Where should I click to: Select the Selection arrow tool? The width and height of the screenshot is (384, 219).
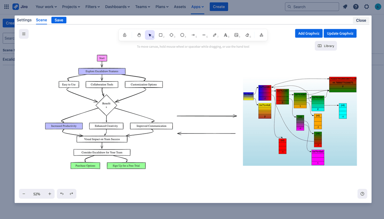[150, 35]
